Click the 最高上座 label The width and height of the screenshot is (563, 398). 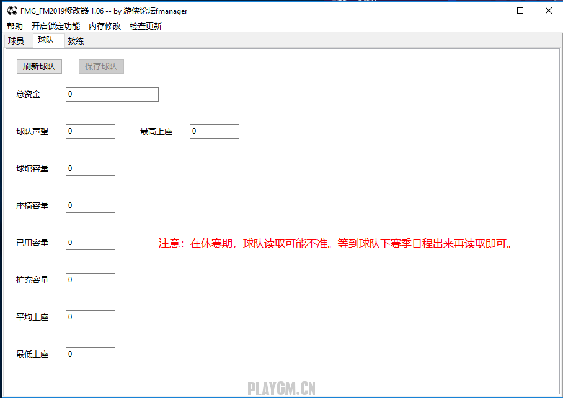pos(156,132)
